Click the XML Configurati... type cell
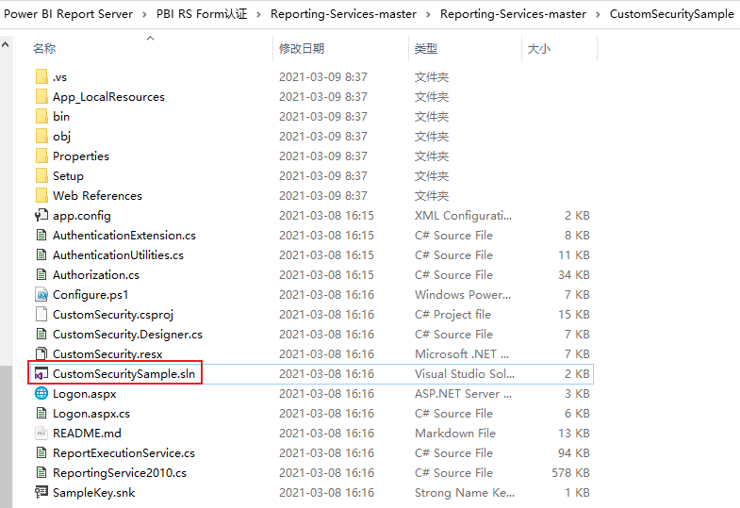This screenshot has width=740, height=508. point(463,215)
